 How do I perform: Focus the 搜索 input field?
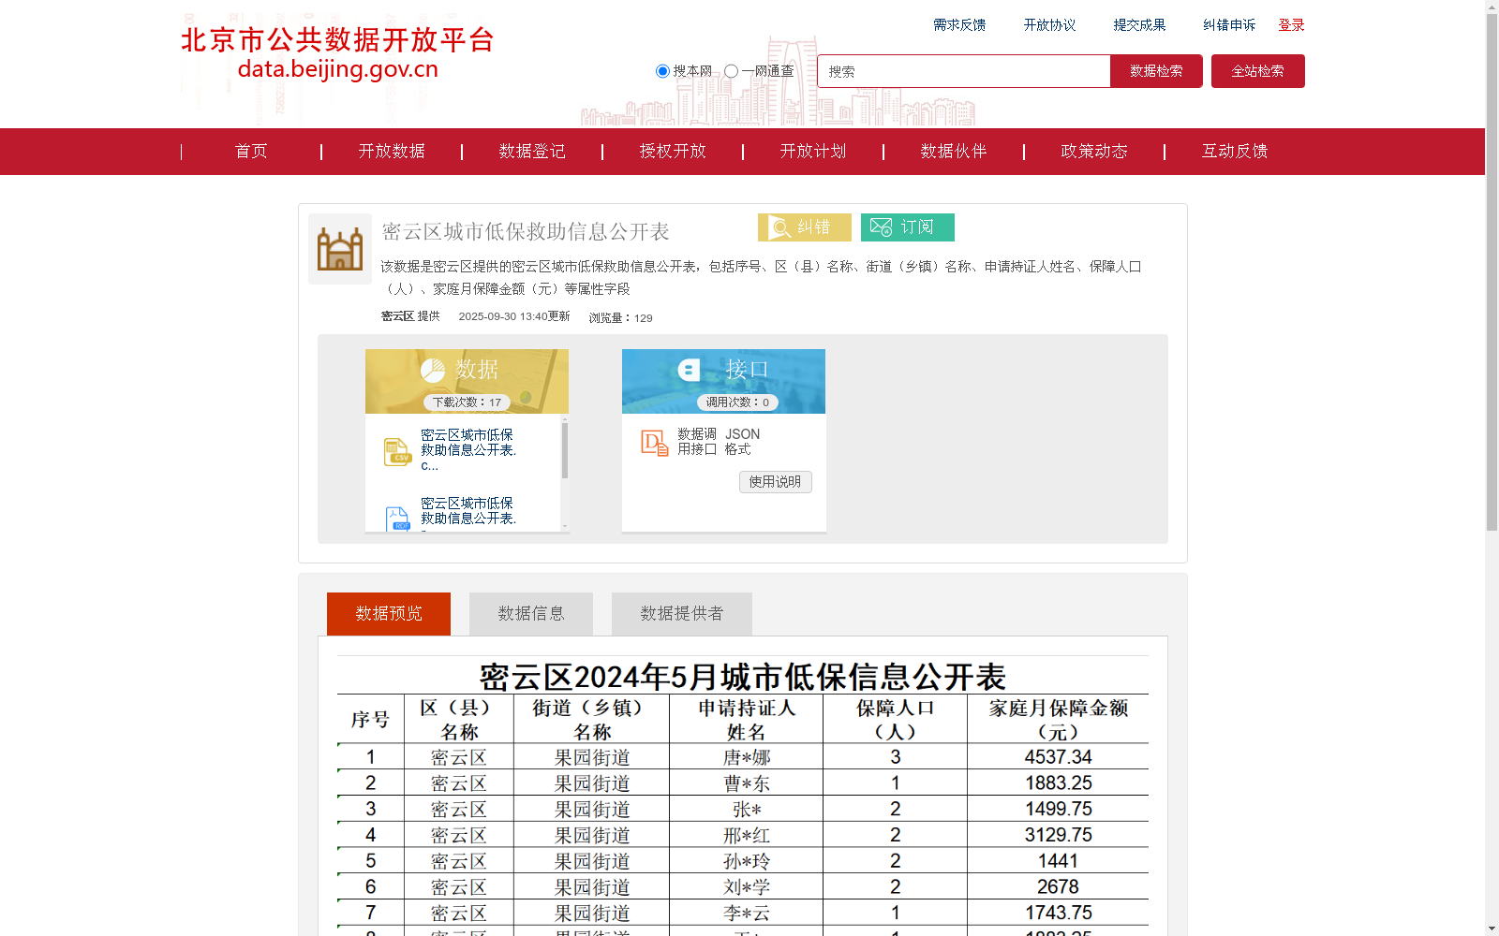963,71
